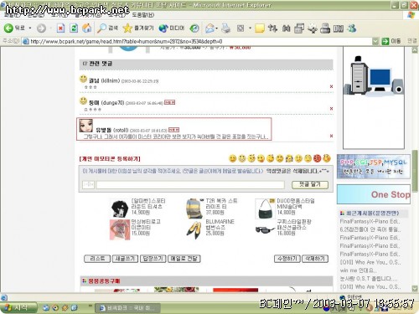Click the Edit page toolbar icon
Screen dimensions: 419x314
pos(241,28)
